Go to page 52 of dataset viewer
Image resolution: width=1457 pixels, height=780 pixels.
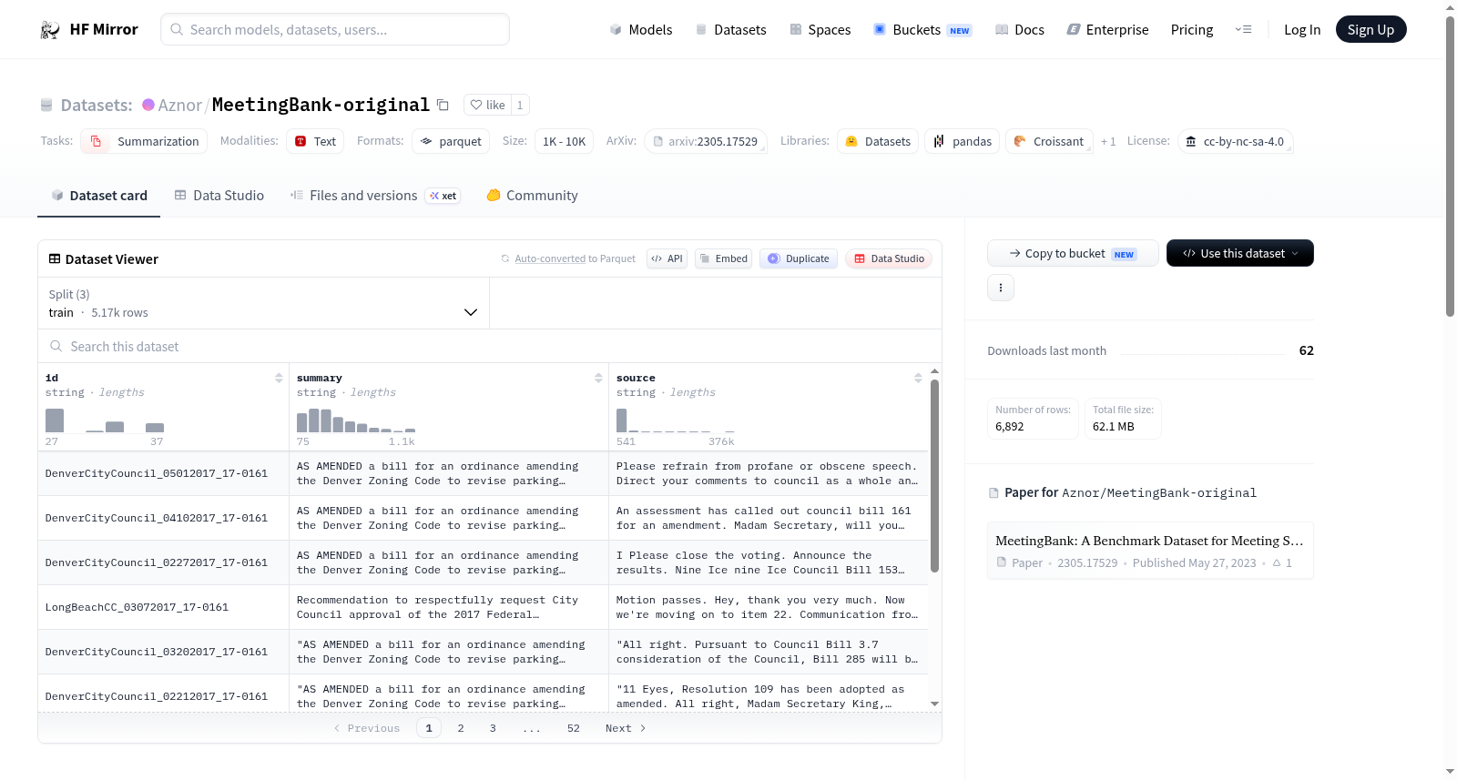pyautogui.click(x=574, y=728)
